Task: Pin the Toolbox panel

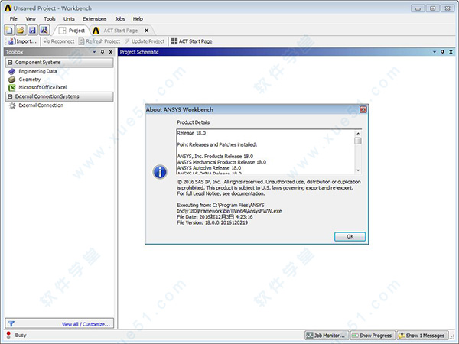Action: (103, 52)
